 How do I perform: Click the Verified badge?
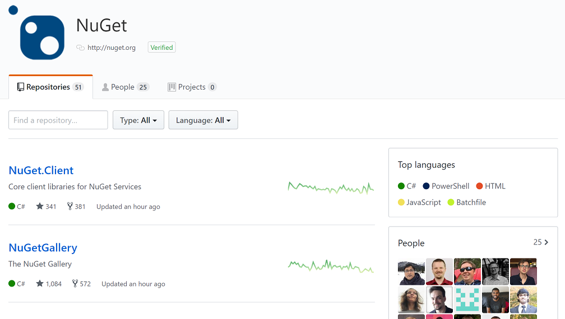click(x=162, y=48)
